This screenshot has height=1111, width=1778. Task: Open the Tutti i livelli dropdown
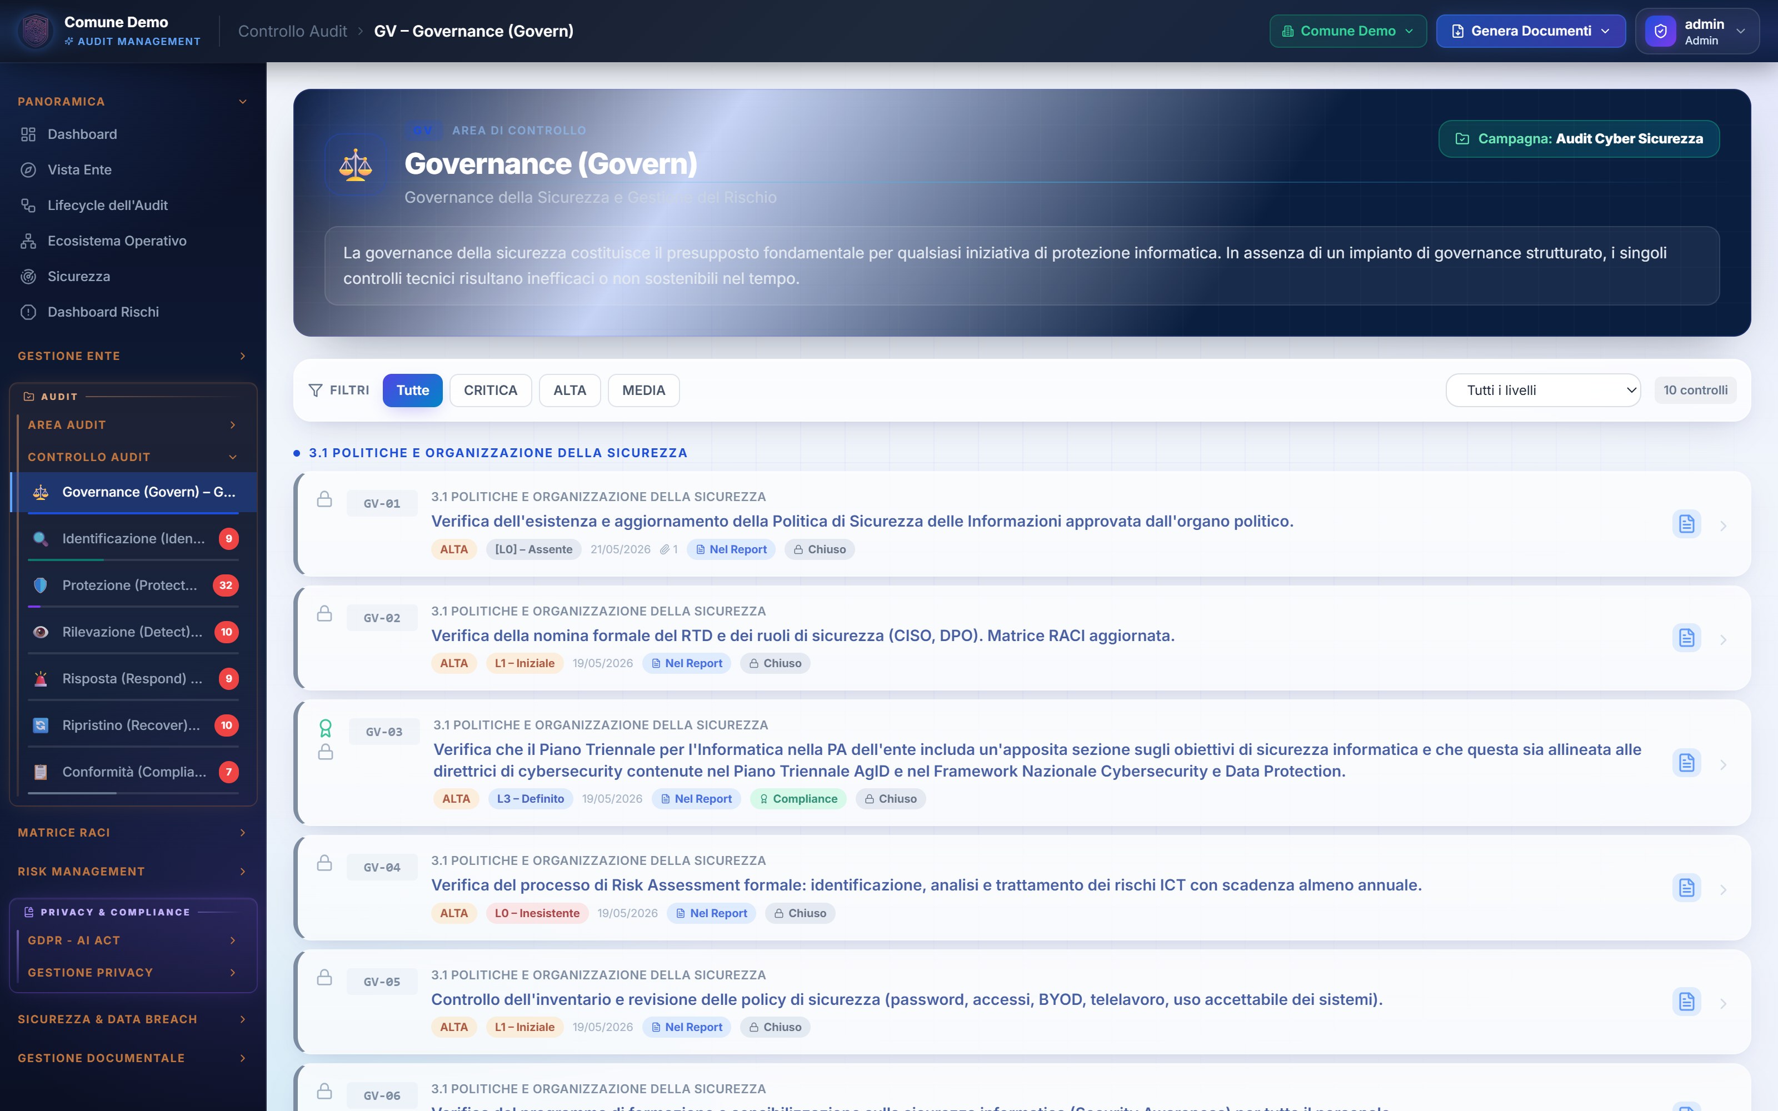[x=1543, y=390]
